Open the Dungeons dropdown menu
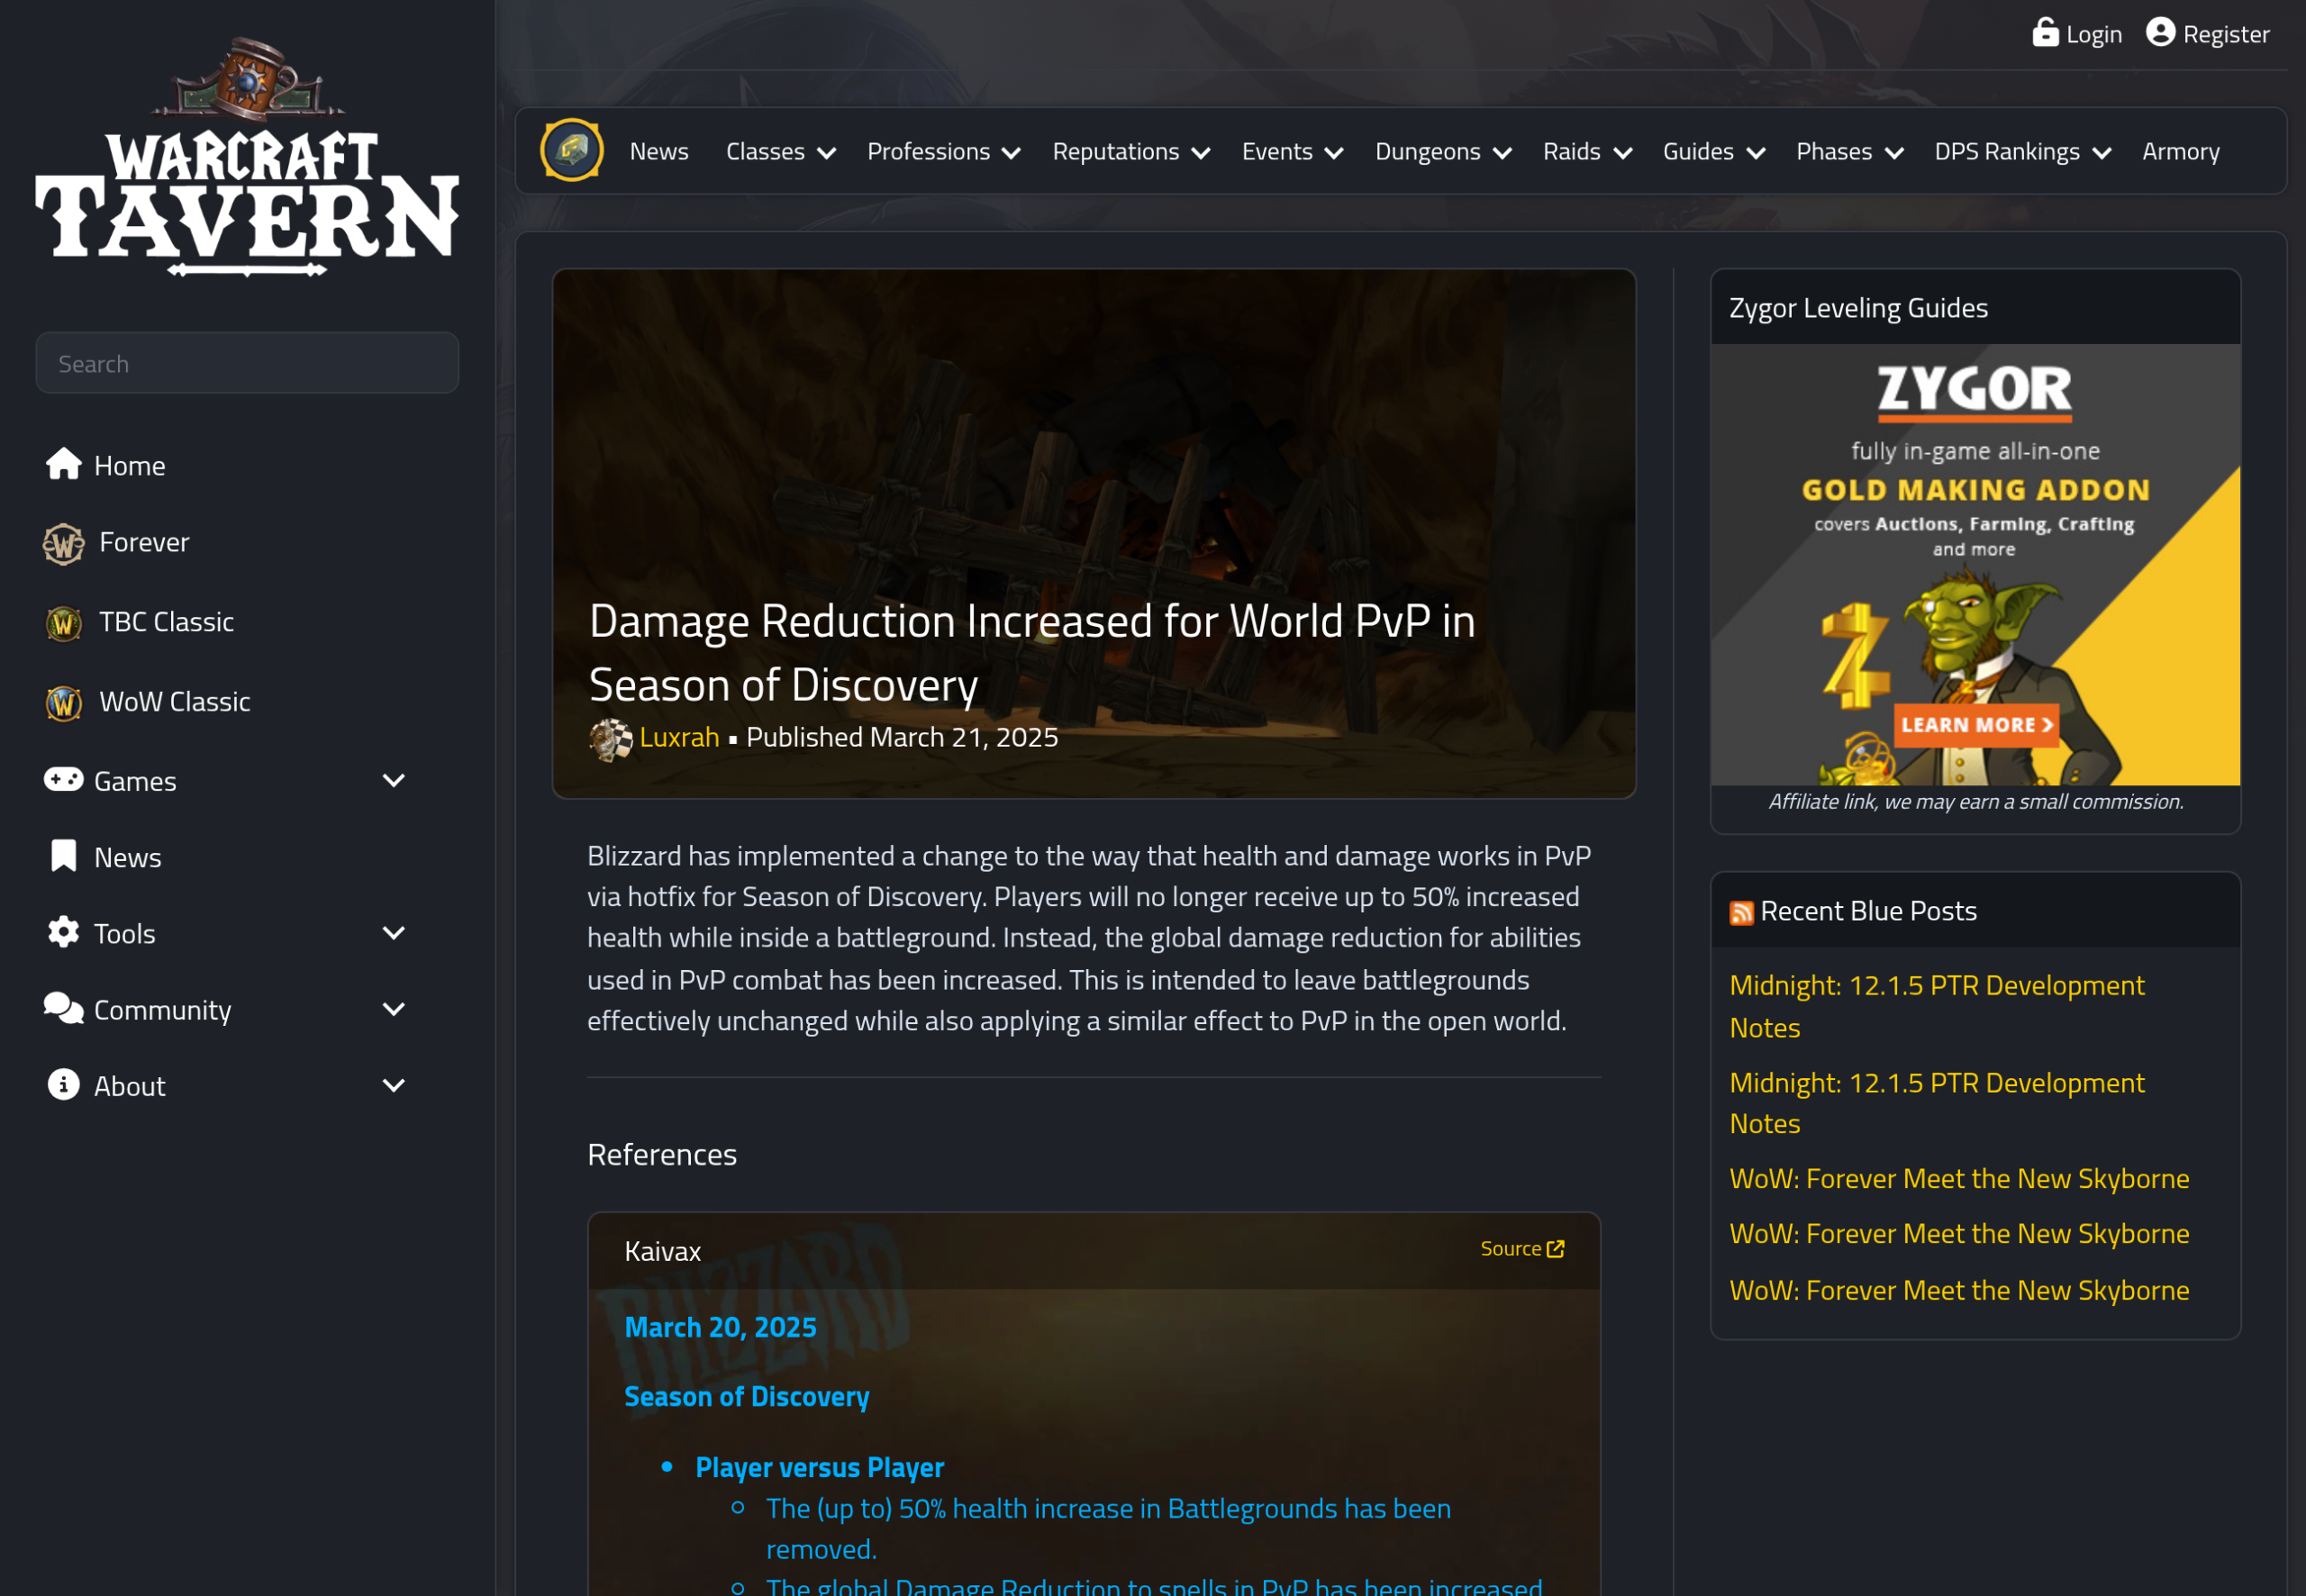The height and width of the screenshot is (1596, 2306). (1443, 151)
